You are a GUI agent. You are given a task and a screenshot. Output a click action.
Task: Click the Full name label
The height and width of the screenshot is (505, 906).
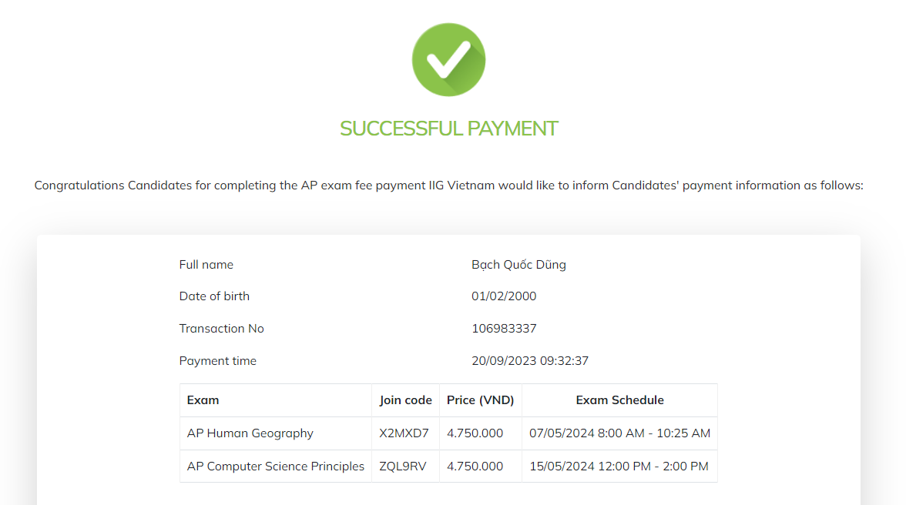(x=206, y=265)
